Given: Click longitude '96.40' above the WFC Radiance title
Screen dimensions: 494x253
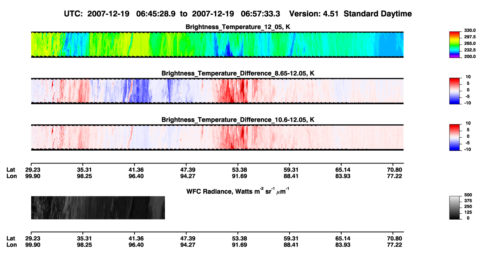Looking at the screenshot, I should coord(136,176).
